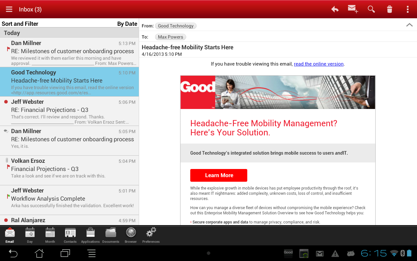
Task: Click the replied arrow icon on Dan Millner 5:05 PM email
Action: [6, 131]
